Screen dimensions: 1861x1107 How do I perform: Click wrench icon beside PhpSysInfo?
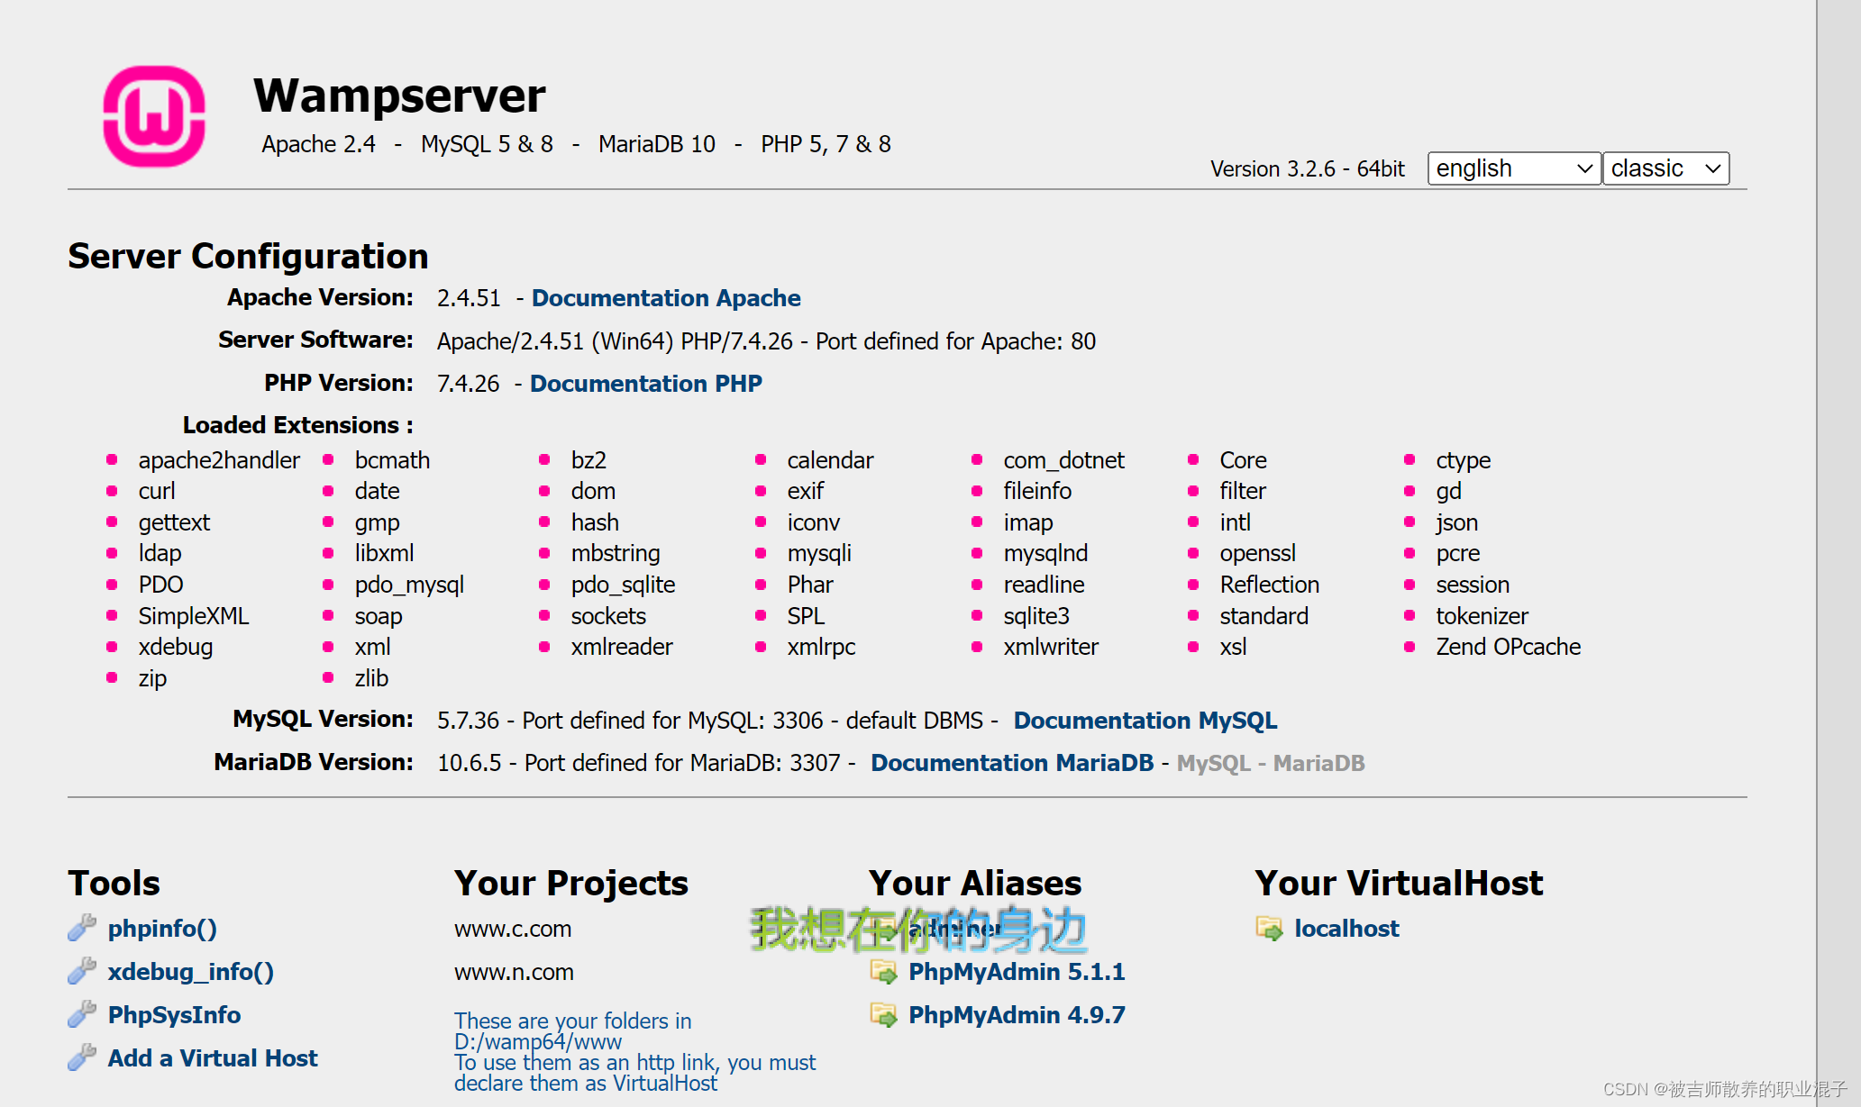tap(82, 1014)
